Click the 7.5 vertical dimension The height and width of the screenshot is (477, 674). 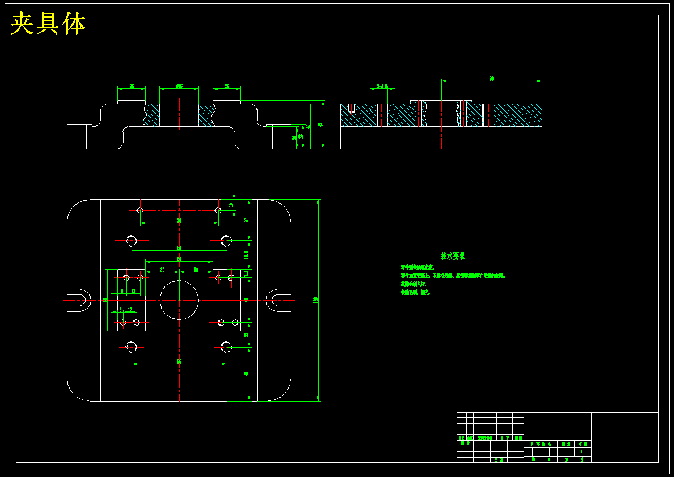click(247, 273)
